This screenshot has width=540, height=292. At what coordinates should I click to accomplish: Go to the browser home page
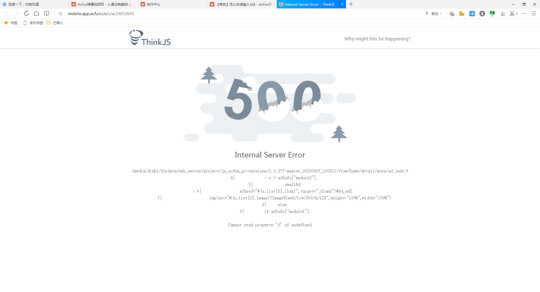pos(36,13)
